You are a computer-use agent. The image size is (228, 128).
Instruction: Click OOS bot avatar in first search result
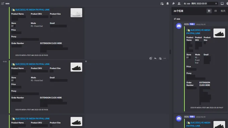tap(179, 26)
